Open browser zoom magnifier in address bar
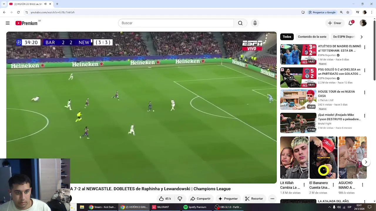 (341, 12)
